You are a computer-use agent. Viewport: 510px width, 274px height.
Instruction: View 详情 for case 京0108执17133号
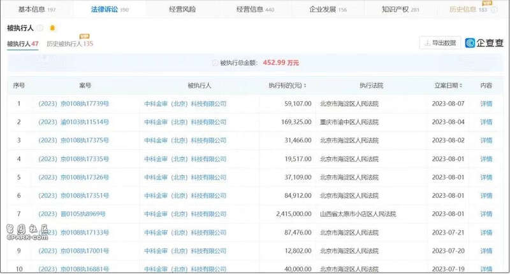pos(486,233)
